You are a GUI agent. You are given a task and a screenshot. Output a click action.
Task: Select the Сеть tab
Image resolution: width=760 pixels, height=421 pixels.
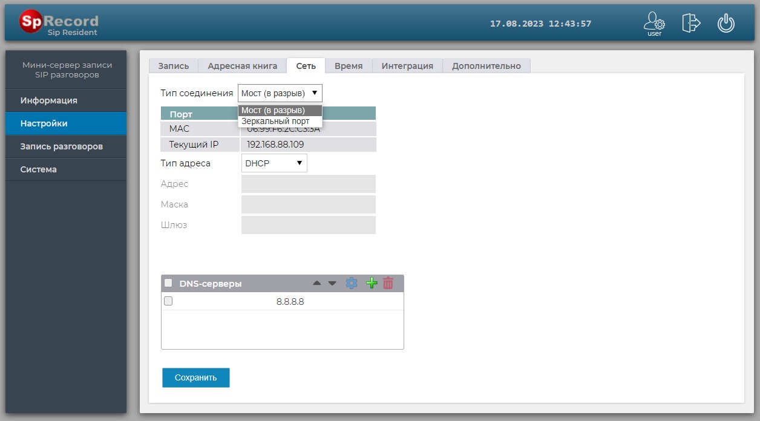tap(306, 66)
